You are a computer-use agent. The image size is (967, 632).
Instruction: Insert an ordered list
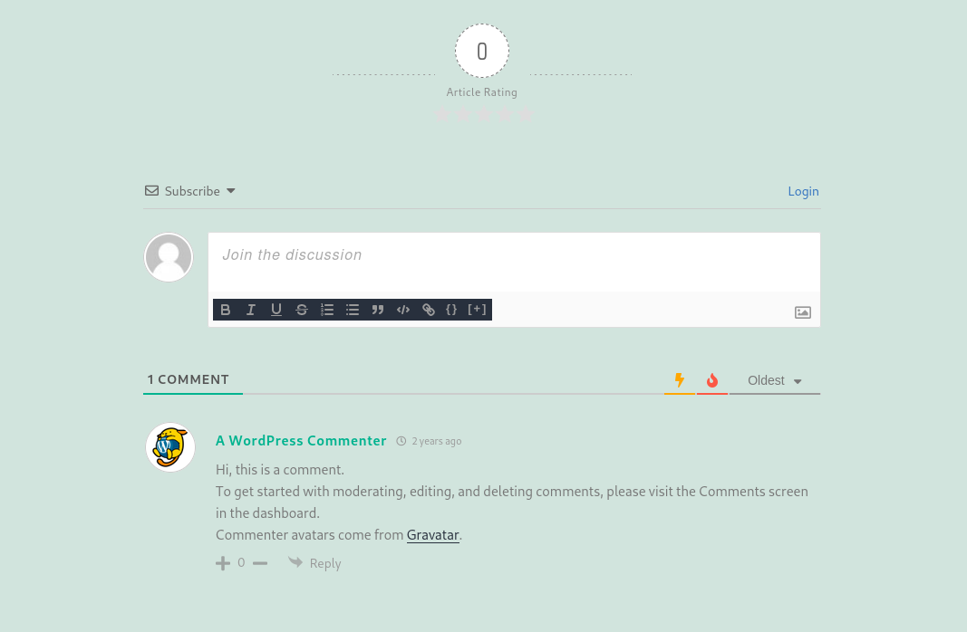[327, 310]
